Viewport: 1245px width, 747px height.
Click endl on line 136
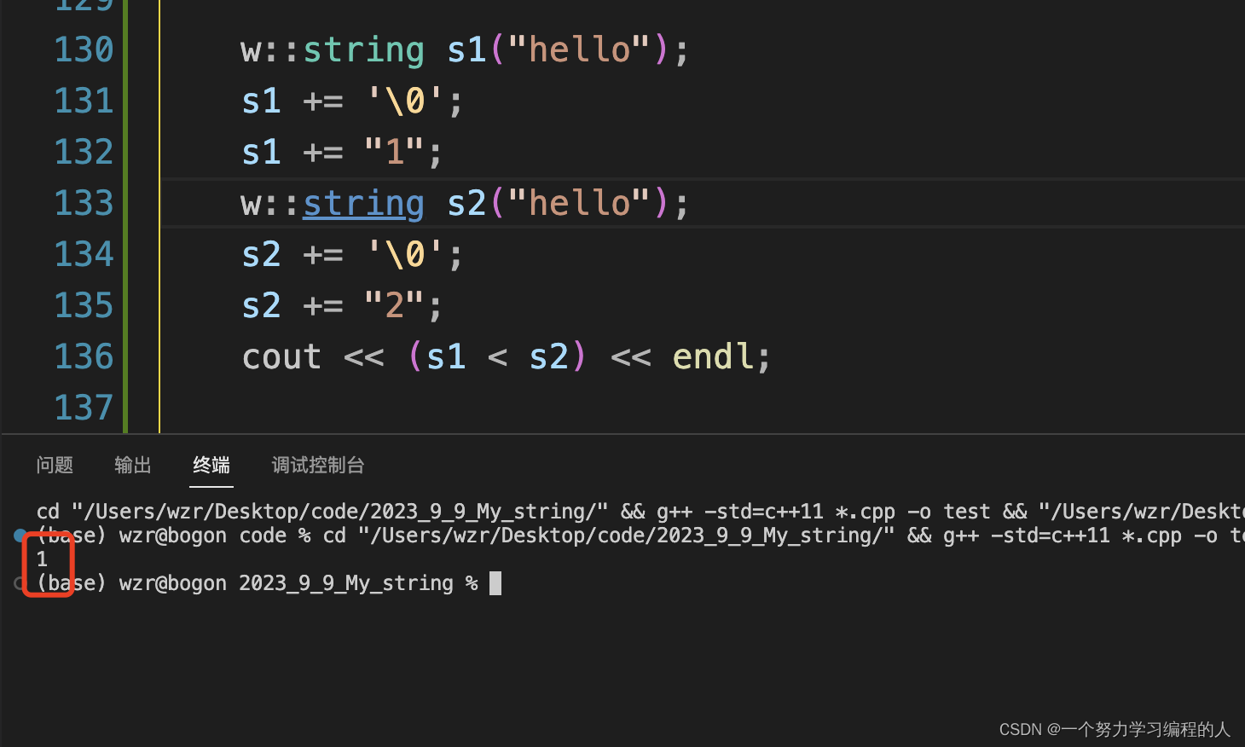[x=713, y=356]
